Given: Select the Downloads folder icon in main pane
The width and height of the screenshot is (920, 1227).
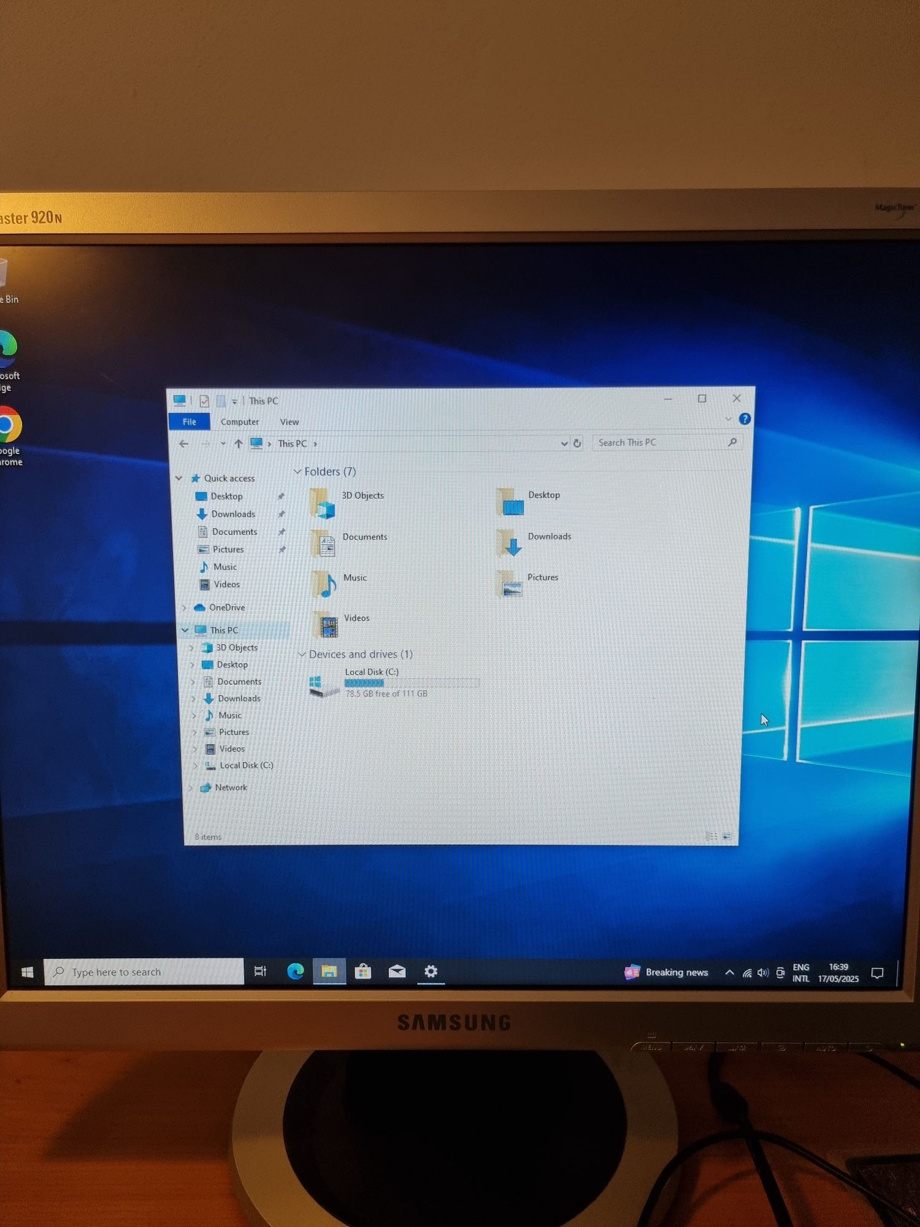Looking at the screenshot, I should 509,543.
